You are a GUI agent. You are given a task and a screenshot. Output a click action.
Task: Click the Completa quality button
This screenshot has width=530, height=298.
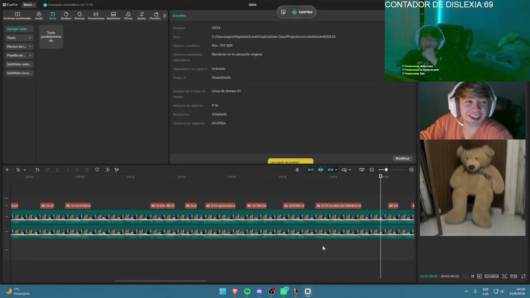click(x=491, y=276)
